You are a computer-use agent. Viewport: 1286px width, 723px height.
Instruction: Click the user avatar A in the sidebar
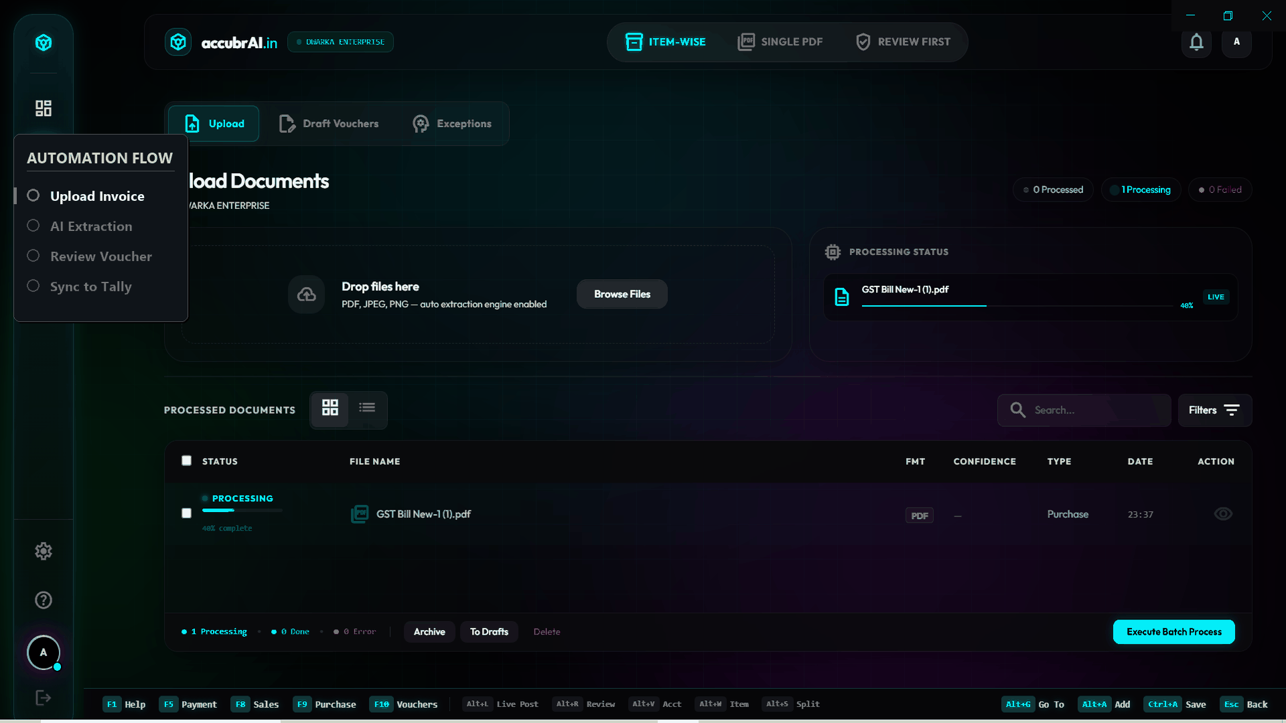coord(44,652)
